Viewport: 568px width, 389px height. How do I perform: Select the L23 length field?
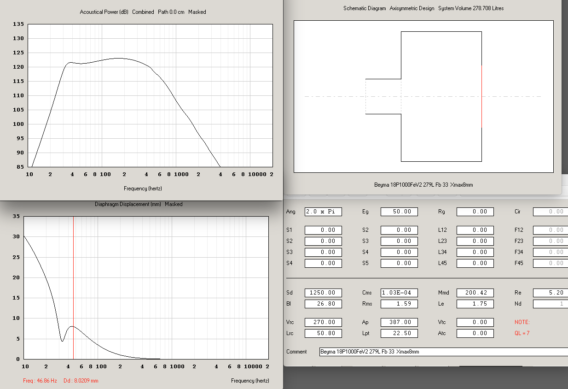[x=475, y=241]
